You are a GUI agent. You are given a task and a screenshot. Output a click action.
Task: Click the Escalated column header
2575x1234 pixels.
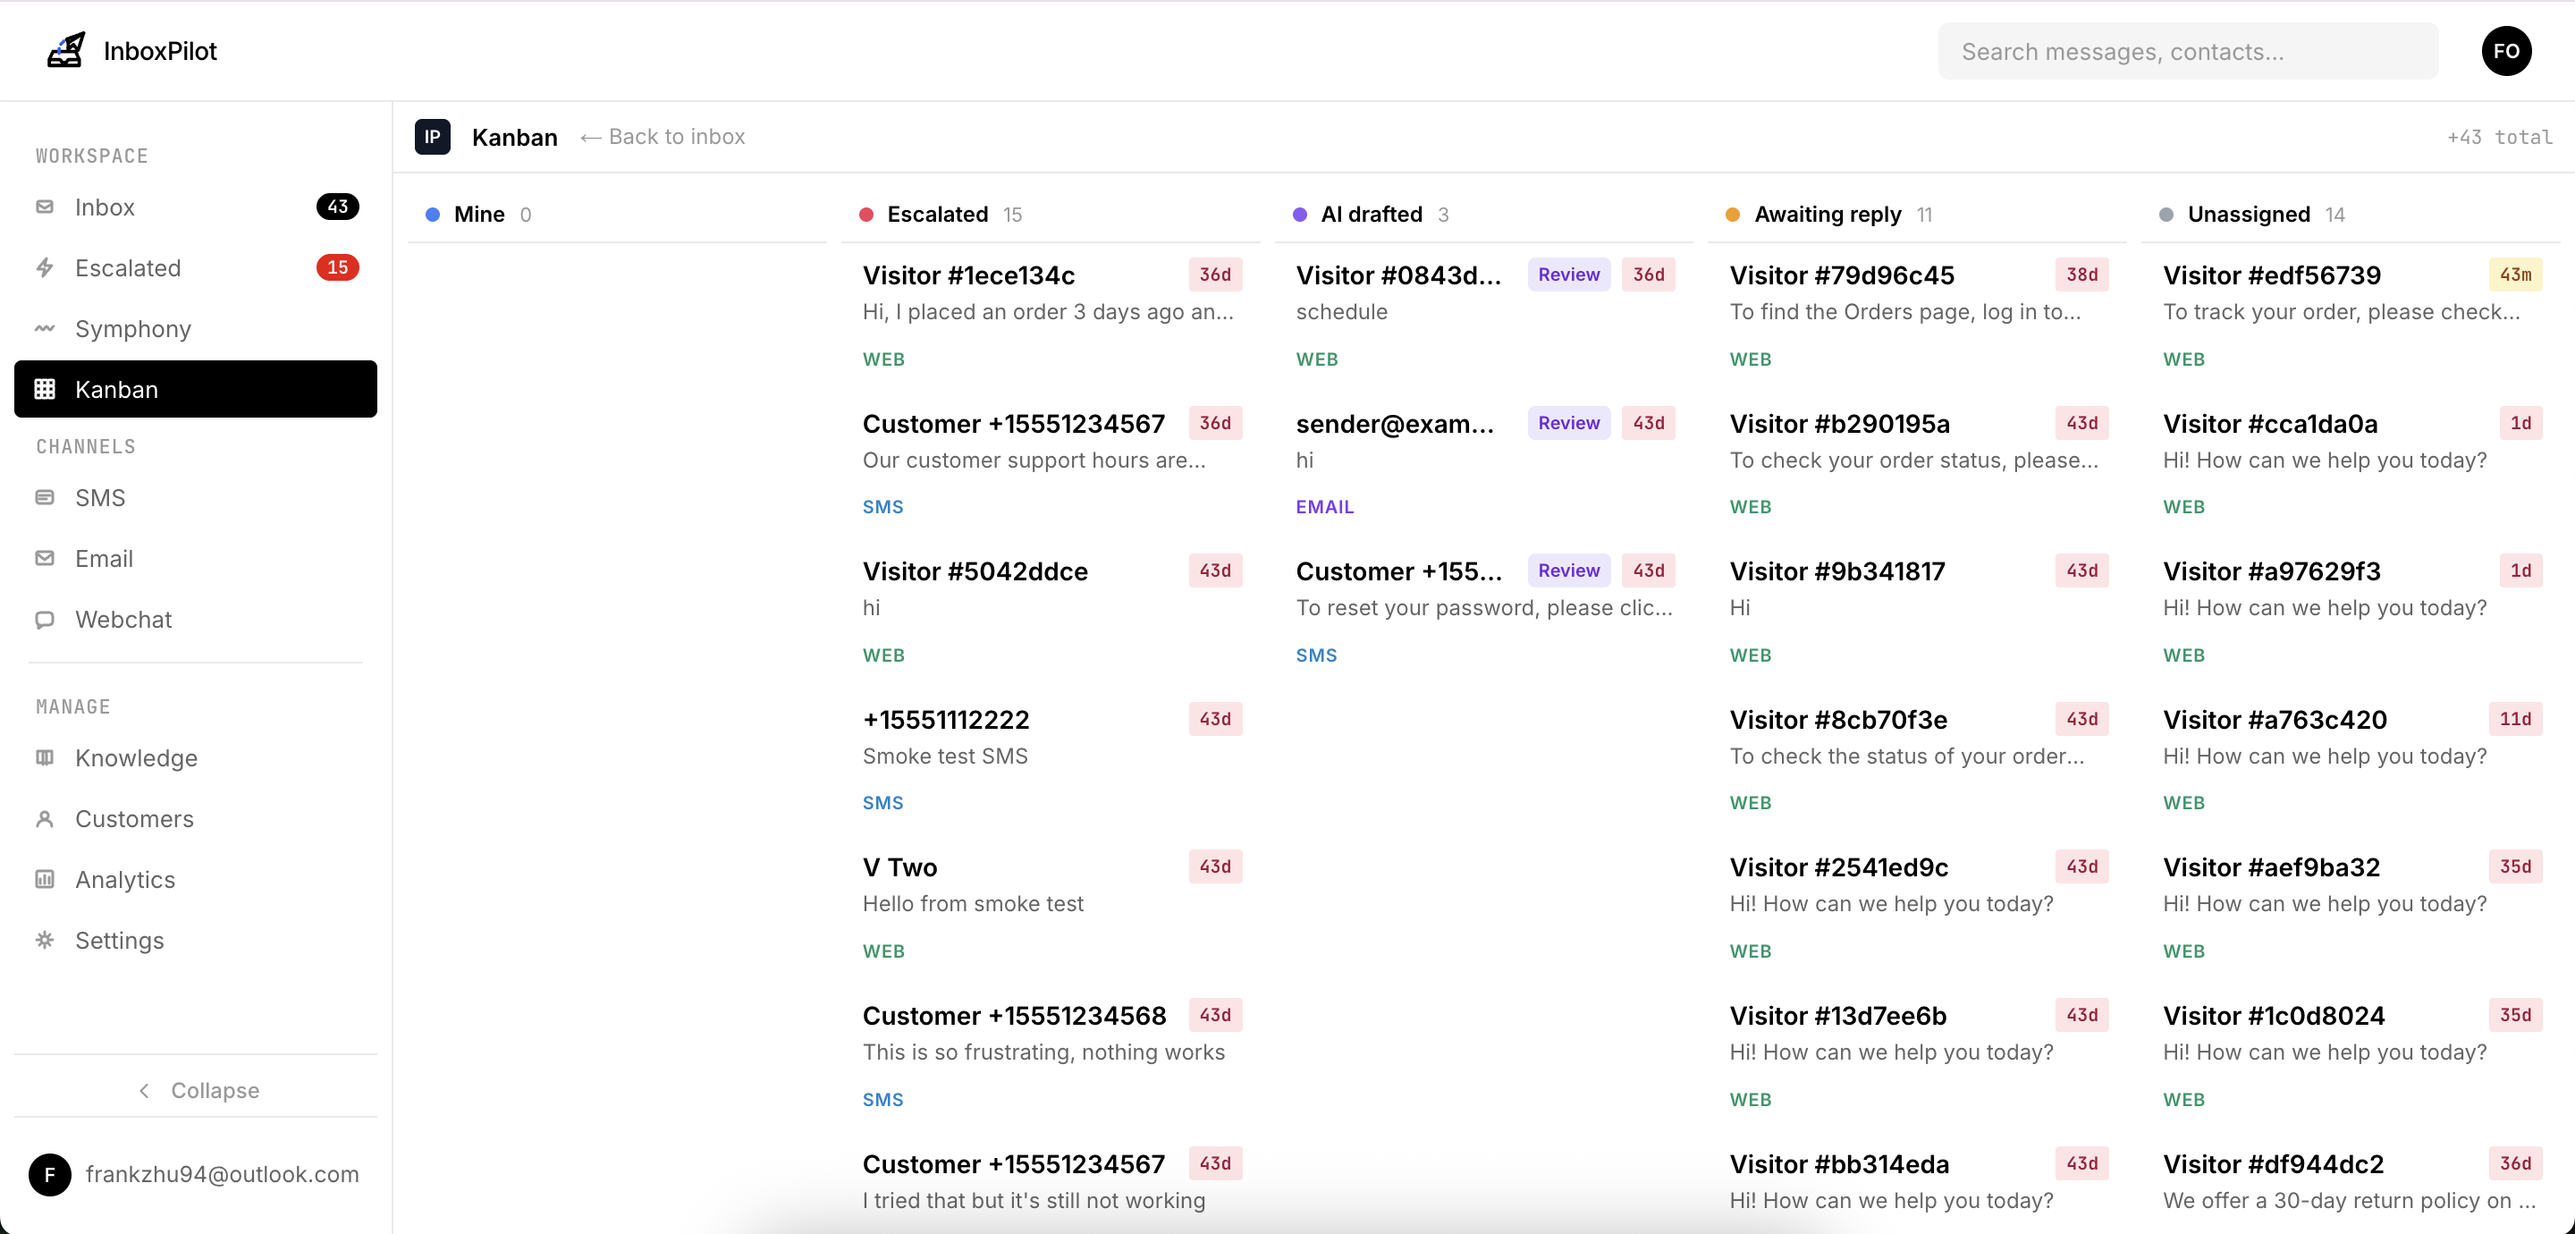(1051, 214)
